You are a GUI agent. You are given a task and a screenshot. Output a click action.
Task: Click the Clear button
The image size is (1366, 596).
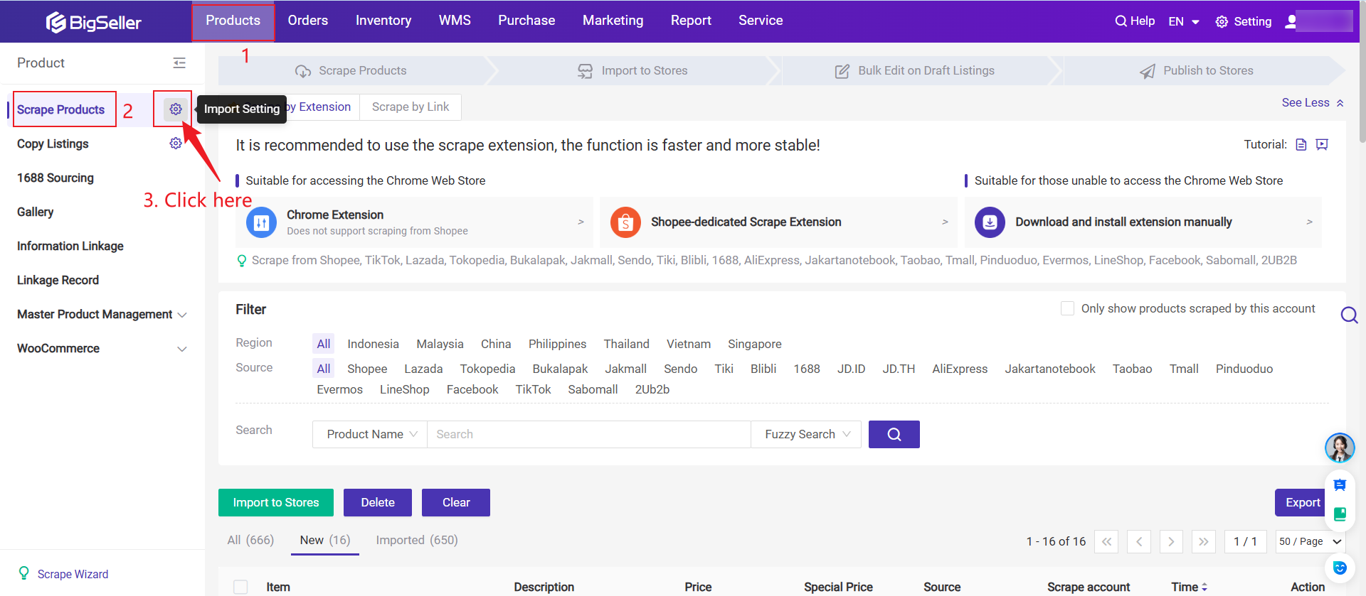(456, 502)
